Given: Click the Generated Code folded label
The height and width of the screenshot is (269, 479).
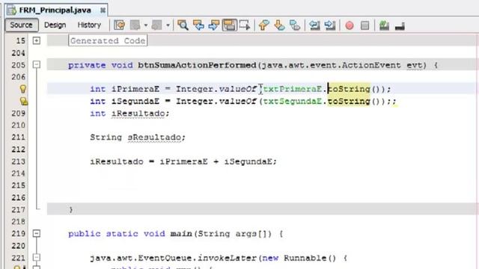Looking at the screenshot, I should pyautogui.click(x=108, y=40).
